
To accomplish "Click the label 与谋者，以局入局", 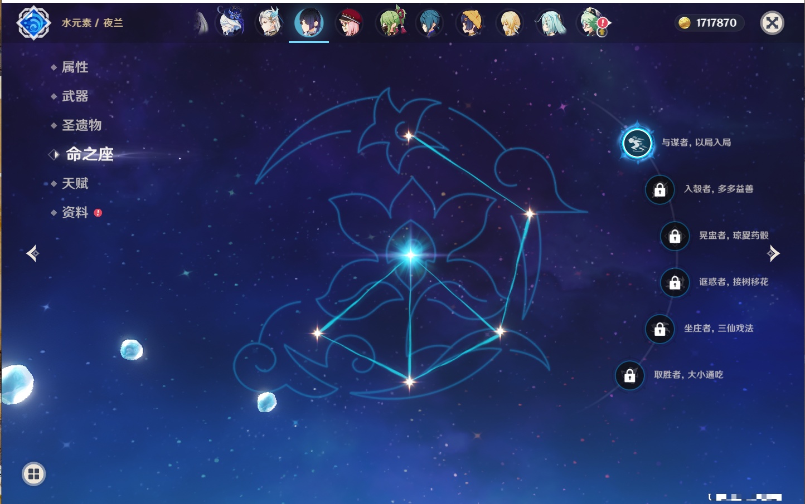I will (696, 143).
